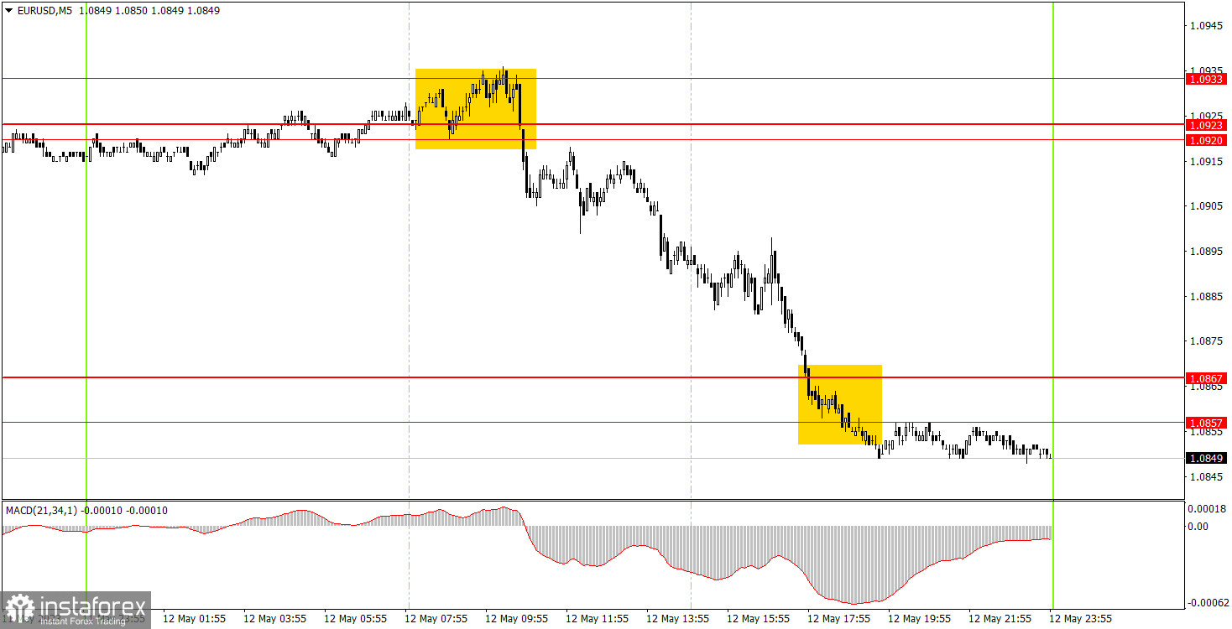This screenshot has height=629, width=1232.
Task: Click the 12 May 09:55 time label
Action: pos(515,619)
